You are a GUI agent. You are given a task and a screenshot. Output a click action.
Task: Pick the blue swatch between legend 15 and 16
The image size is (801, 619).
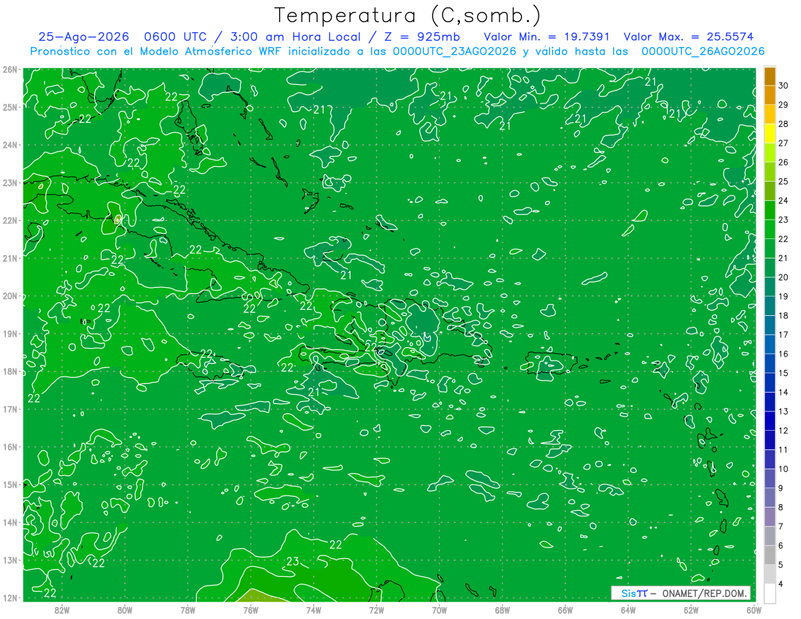click(770, 364)
